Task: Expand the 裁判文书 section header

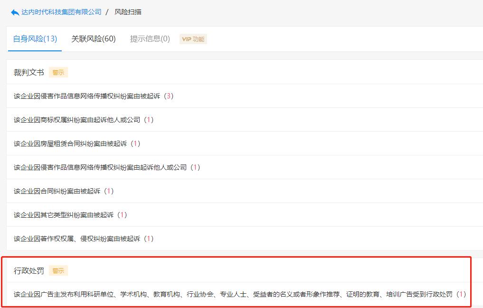Action: (x=28, y=72)
